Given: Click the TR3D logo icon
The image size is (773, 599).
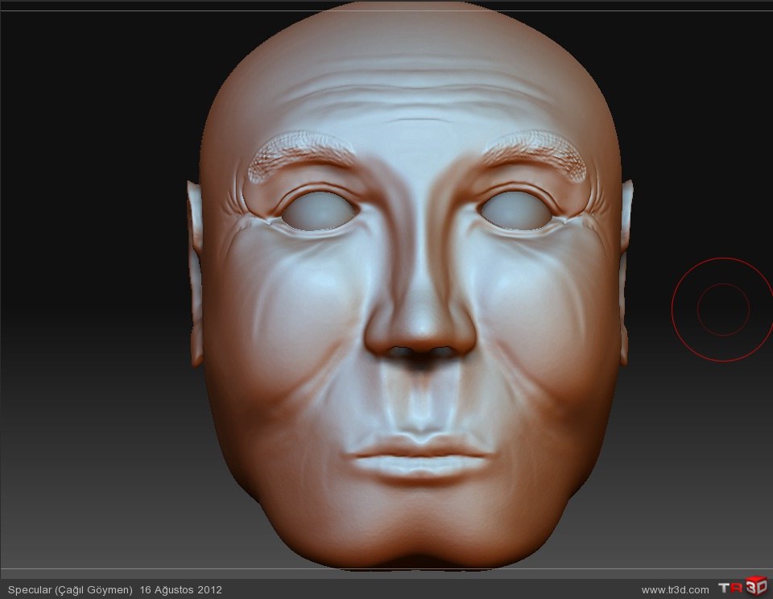Looking at the screenshot, I should pyautogui.click(x=743, y=587).
